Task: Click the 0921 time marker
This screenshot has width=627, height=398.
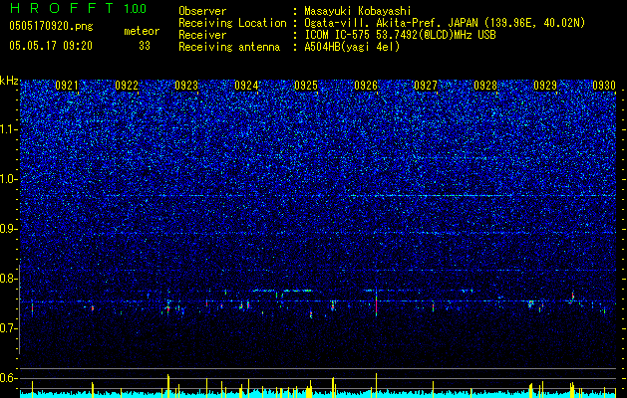Action: (x=67, y=86)
